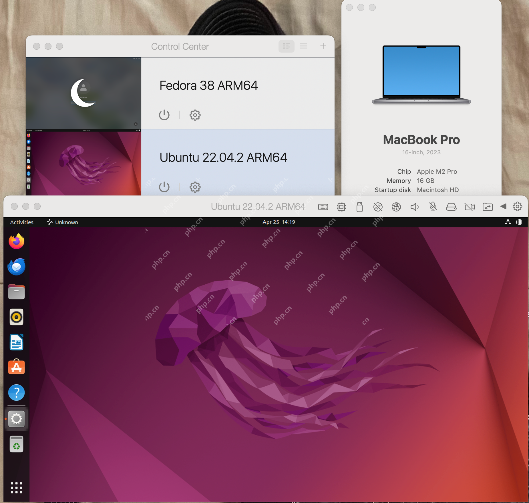Open the removable drives icon

coord(452,207)
